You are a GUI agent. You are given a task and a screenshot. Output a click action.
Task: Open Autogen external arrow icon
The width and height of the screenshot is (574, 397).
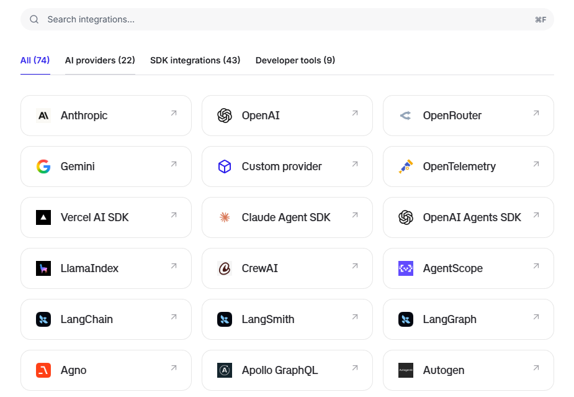click(x=536, y=368)
